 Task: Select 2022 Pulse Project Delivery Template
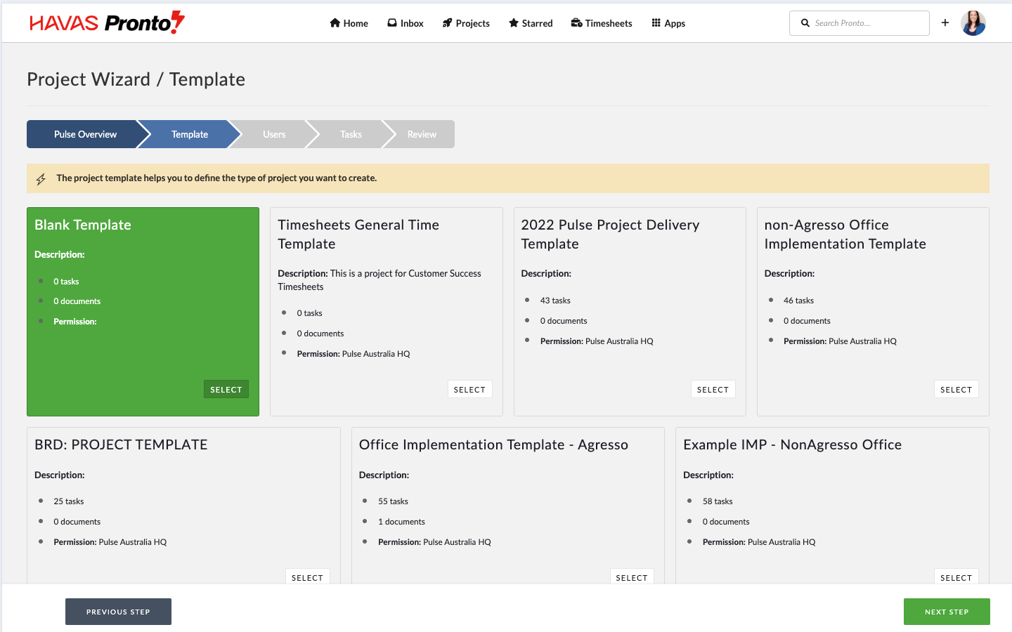[x=713, y=390]
